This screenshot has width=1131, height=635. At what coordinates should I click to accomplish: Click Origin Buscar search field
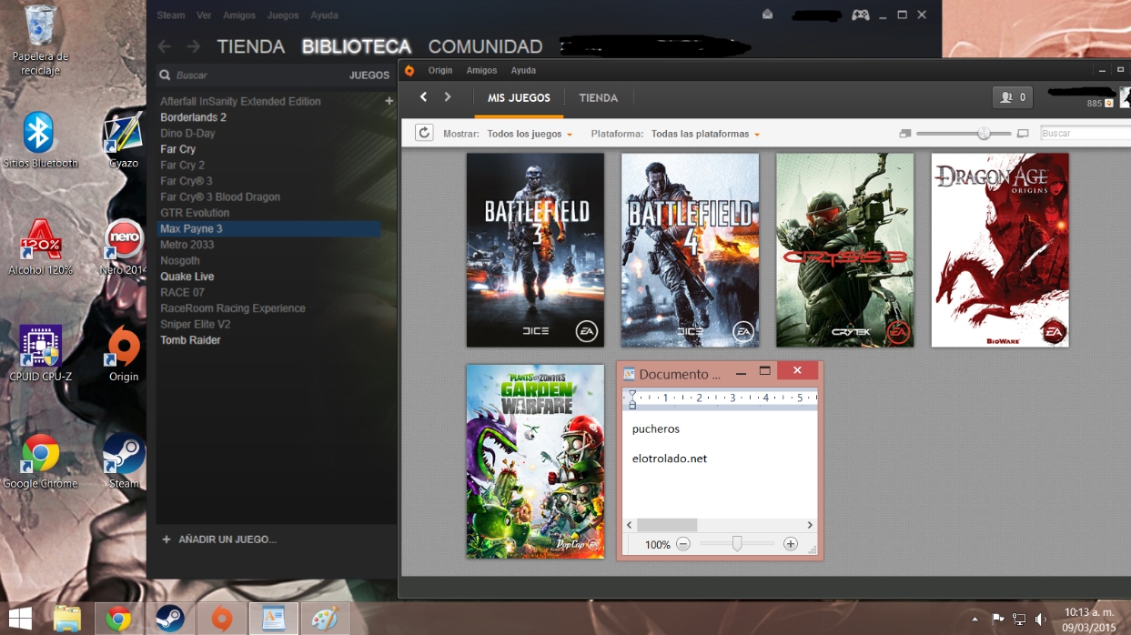click(1085, 133)
